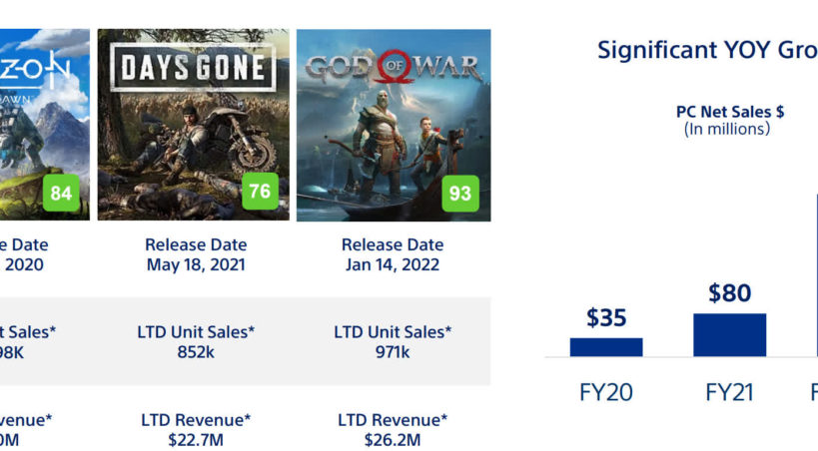818x451 pixels.
Task: Click the green 84 score badge
Action: click(x=61, y=193)
